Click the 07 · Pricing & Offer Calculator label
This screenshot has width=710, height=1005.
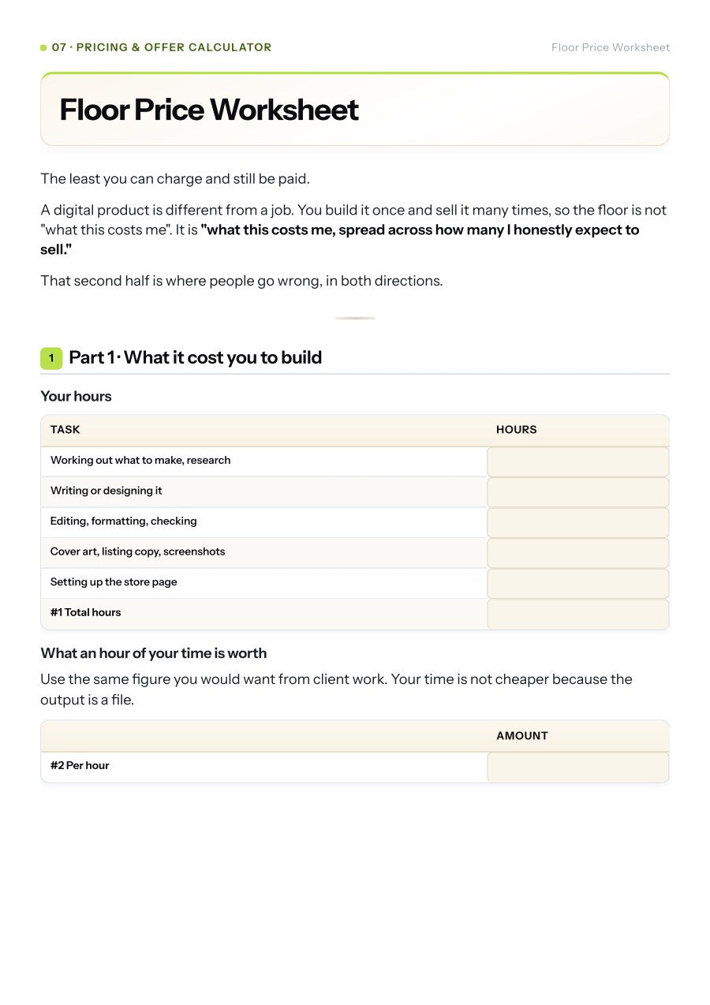(162, 47)
